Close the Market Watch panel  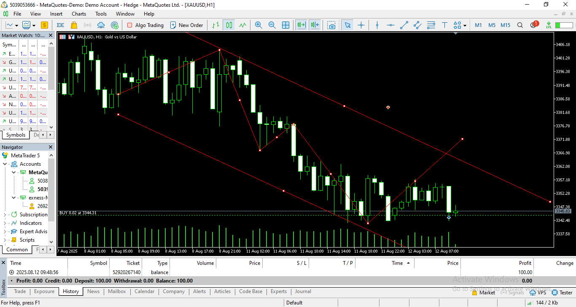click(x=51, y=35)
